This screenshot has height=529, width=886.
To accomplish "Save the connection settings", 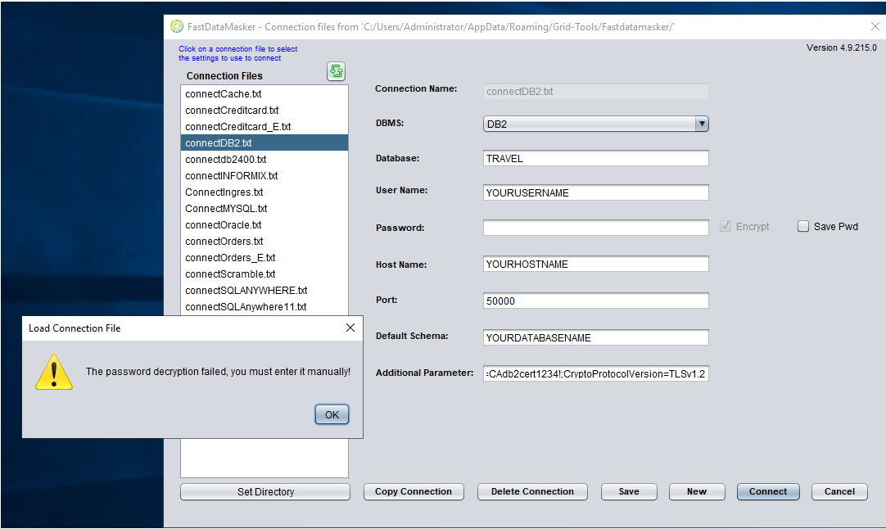I will point(629,491).
